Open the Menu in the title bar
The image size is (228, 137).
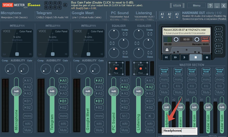click(x=196, y=6)
